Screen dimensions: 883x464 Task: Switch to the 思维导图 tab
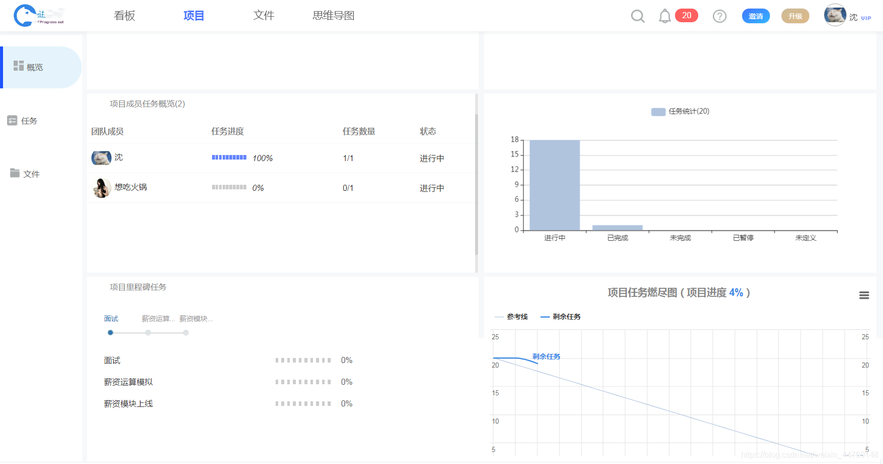point(333,16)
